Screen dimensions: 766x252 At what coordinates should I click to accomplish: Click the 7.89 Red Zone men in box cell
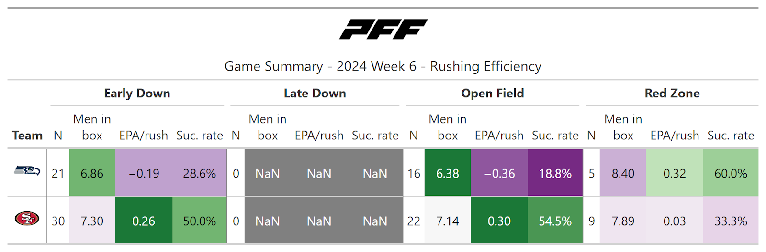click(x=623, y=221)
